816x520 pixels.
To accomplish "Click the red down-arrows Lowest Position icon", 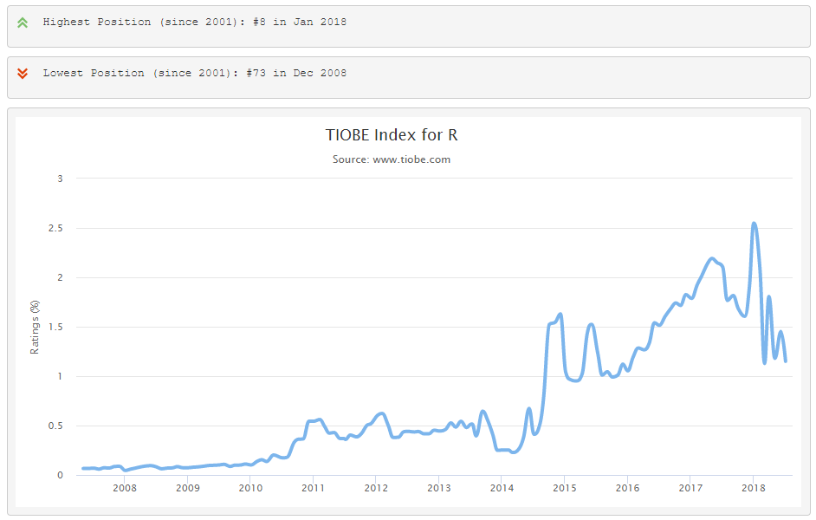I will click(23, 74).
